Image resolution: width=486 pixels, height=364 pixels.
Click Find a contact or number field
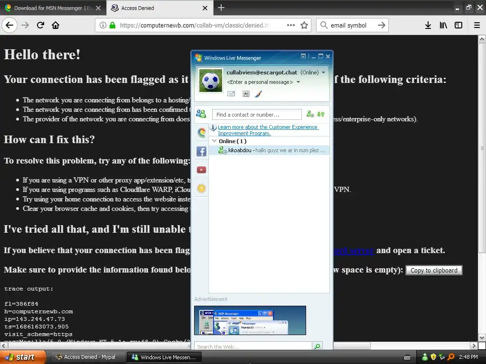click(257, 115)
